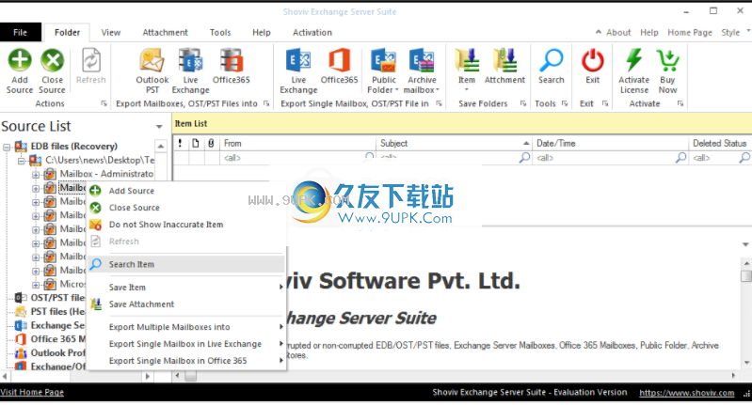Expand Export Single Mailbox in Live Exchange submenu

click(281, 343)
